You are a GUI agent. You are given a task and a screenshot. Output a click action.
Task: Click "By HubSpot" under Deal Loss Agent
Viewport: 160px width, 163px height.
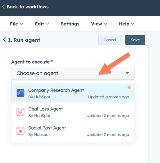point(39,116)
